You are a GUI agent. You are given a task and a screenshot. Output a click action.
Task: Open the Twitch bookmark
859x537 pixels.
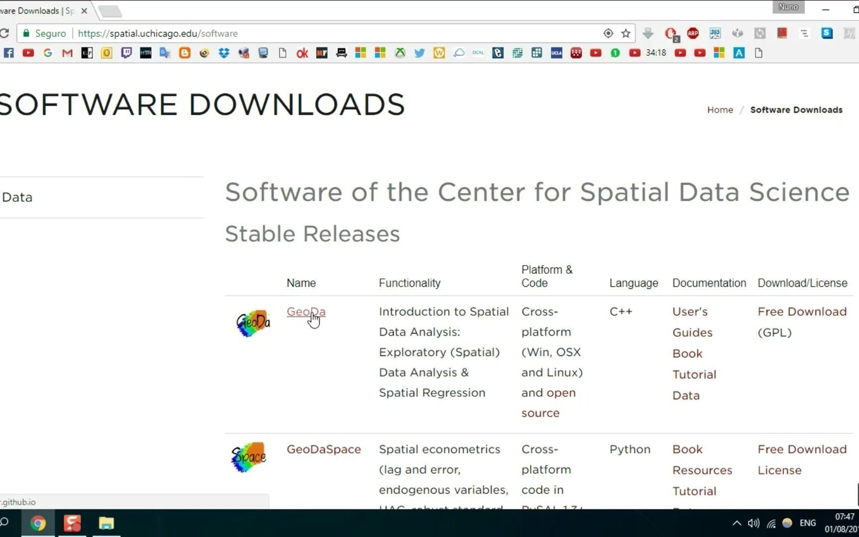(x=126, y=53)
